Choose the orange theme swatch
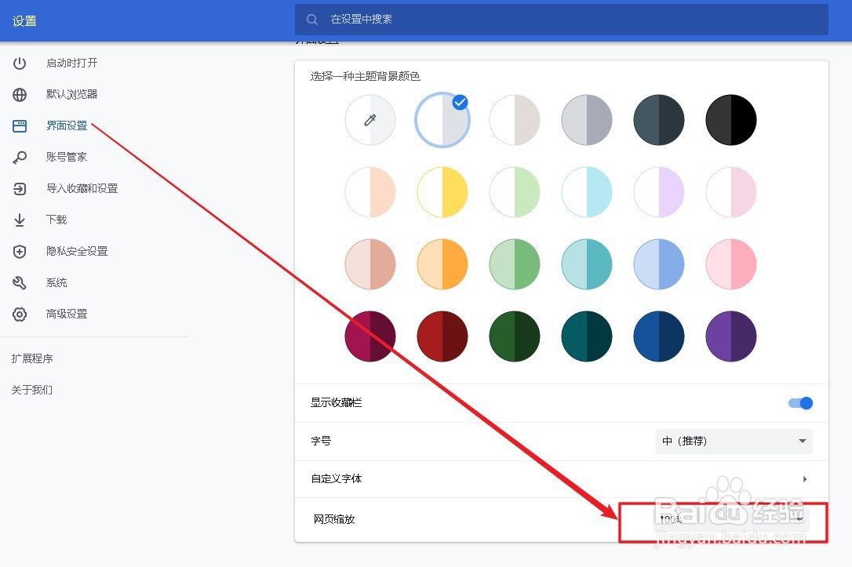The height and width of the screenshot is (567, 852). click(x=442, y=264)
